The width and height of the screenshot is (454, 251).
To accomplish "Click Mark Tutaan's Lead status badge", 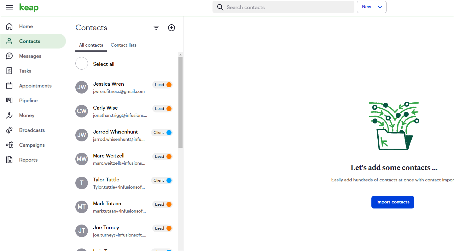I will click(162, 204).
